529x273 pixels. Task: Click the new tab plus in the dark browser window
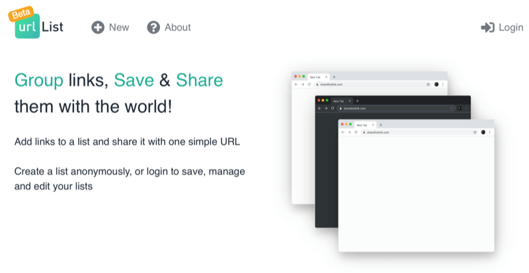pyautogui.click(x=357, y=101)
